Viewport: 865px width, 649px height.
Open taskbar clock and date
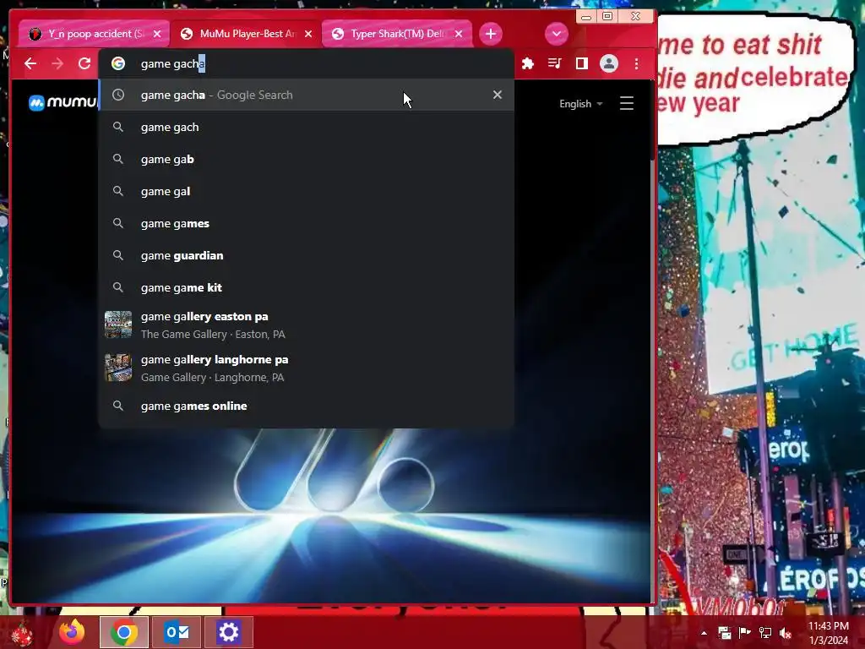[828, 633]
